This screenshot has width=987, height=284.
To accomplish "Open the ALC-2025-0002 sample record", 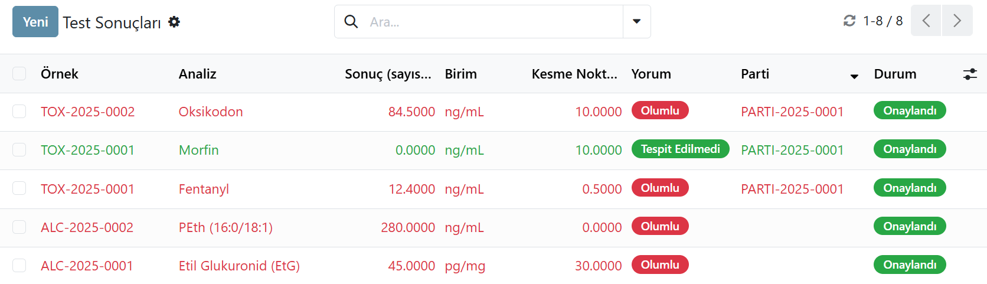I will 87,227.
